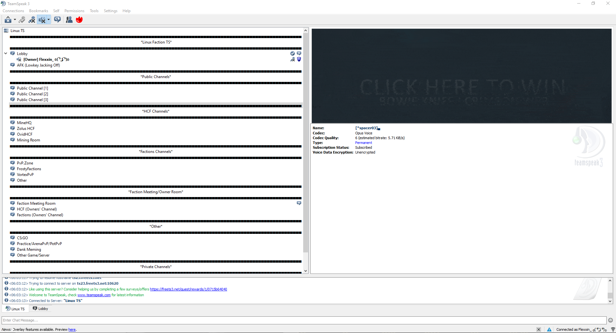Open the Permissions menu
The width and height of the screenshot is (616, 333).
[x=74, y=11]
